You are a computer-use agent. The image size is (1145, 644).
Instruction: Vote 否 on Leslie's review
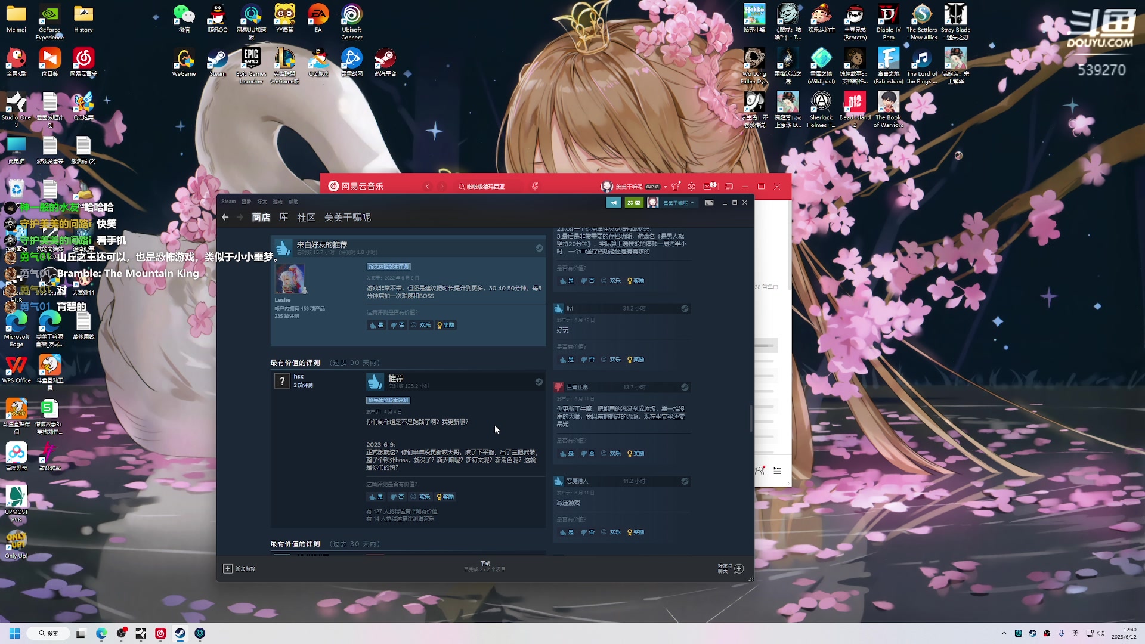point(397,325)
